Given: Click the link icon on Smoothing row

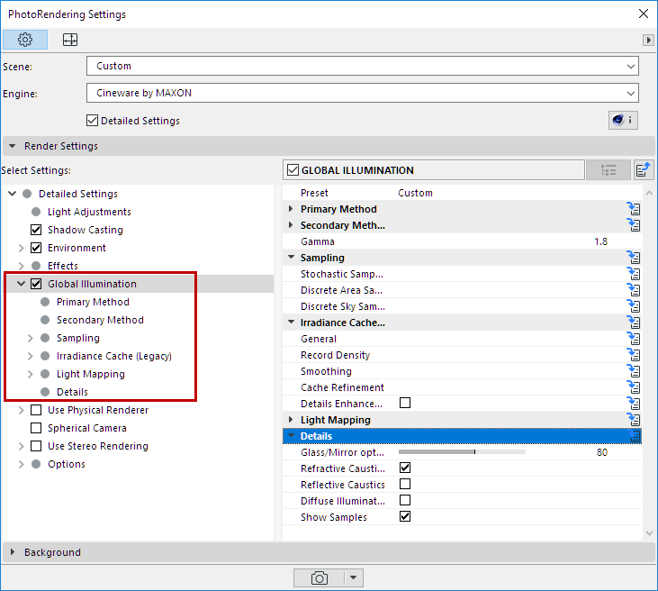Looking at the screenshot, I should [634, 371].
